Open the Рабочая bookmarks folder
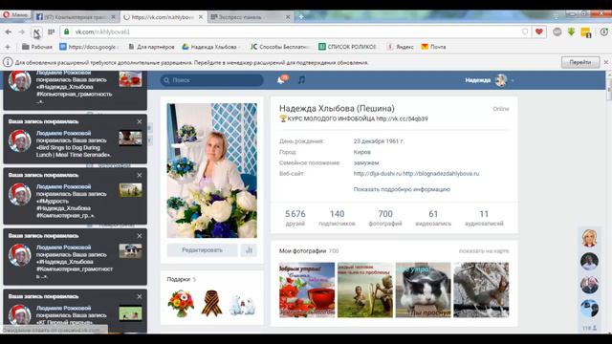The image size is (612, 344). [x=37, y=47]
